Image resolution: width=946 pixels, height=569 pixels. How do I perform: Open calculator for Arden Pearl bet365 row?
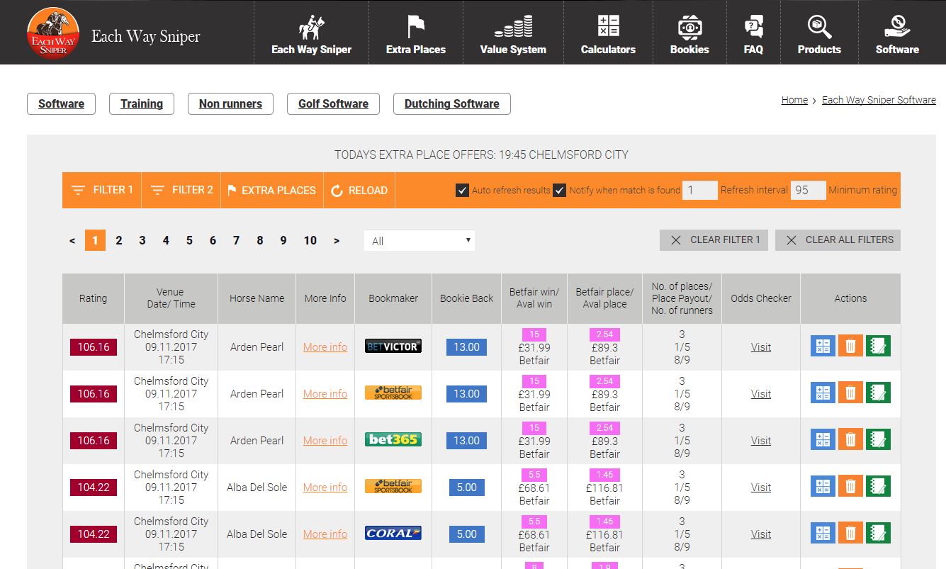[x=823, y=439]
